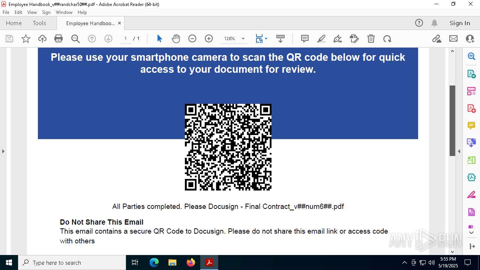
Task: Show hidden system tray icons
Action: [404, 262]
